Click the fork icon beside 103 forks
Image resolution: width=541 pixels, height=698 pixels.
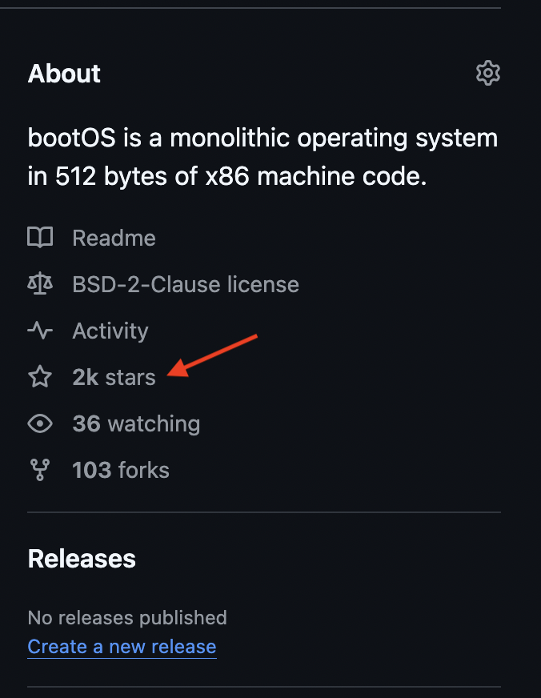click(x=40, y=470)
